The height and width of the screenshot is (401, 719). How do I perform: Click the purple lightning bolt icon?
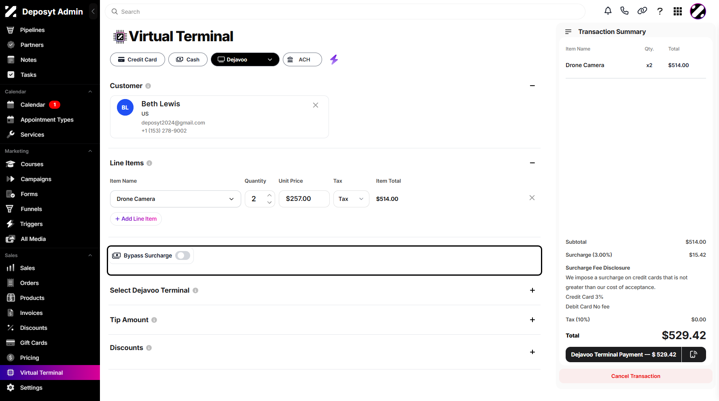pyautogui.click(x=334, y=59)
